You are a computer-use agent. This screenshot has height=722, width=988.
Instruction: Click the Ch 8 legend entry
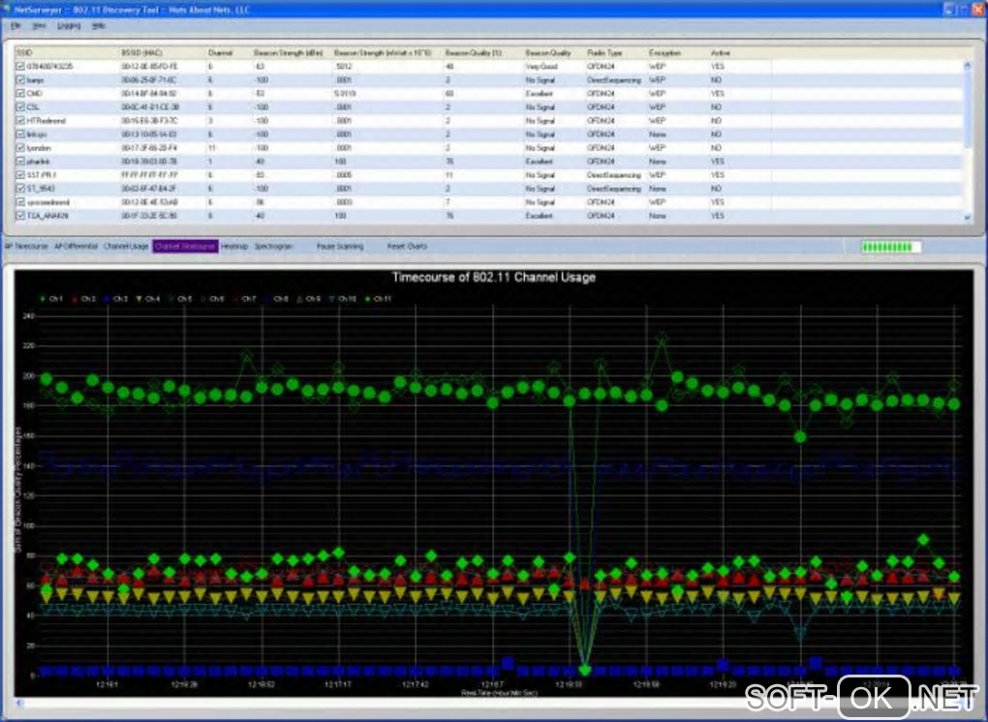click(276, 299)
